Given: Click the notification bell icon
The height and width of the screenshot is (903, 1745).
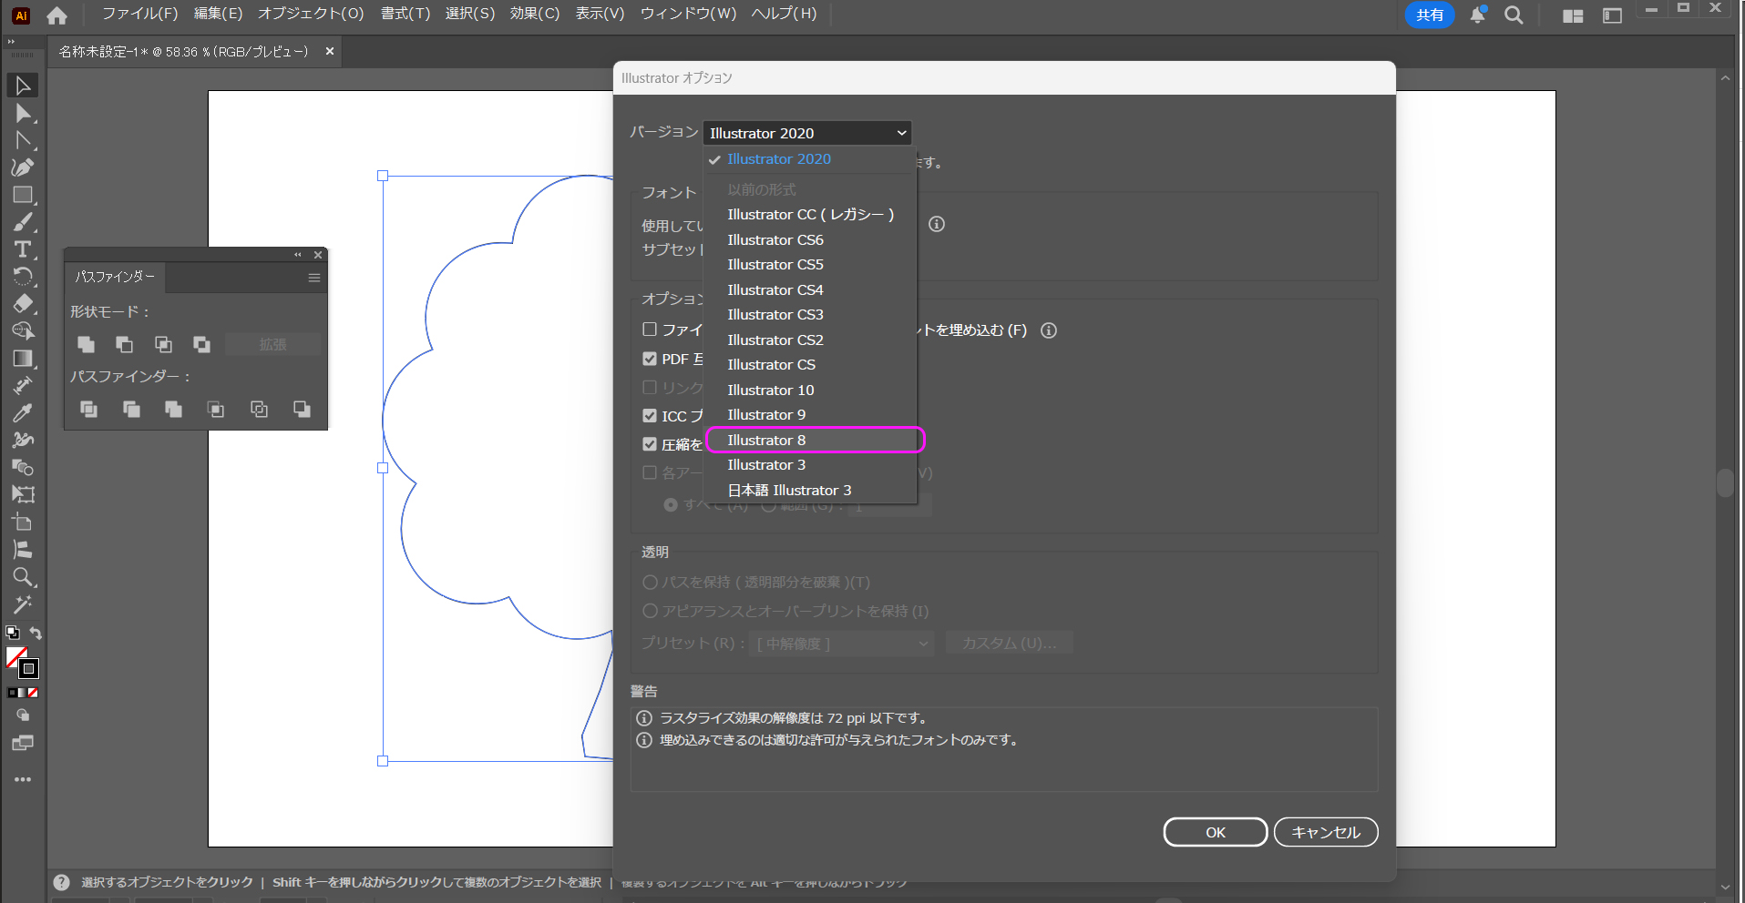Looking at the screenshot, I should click(x=1477, y=15).
